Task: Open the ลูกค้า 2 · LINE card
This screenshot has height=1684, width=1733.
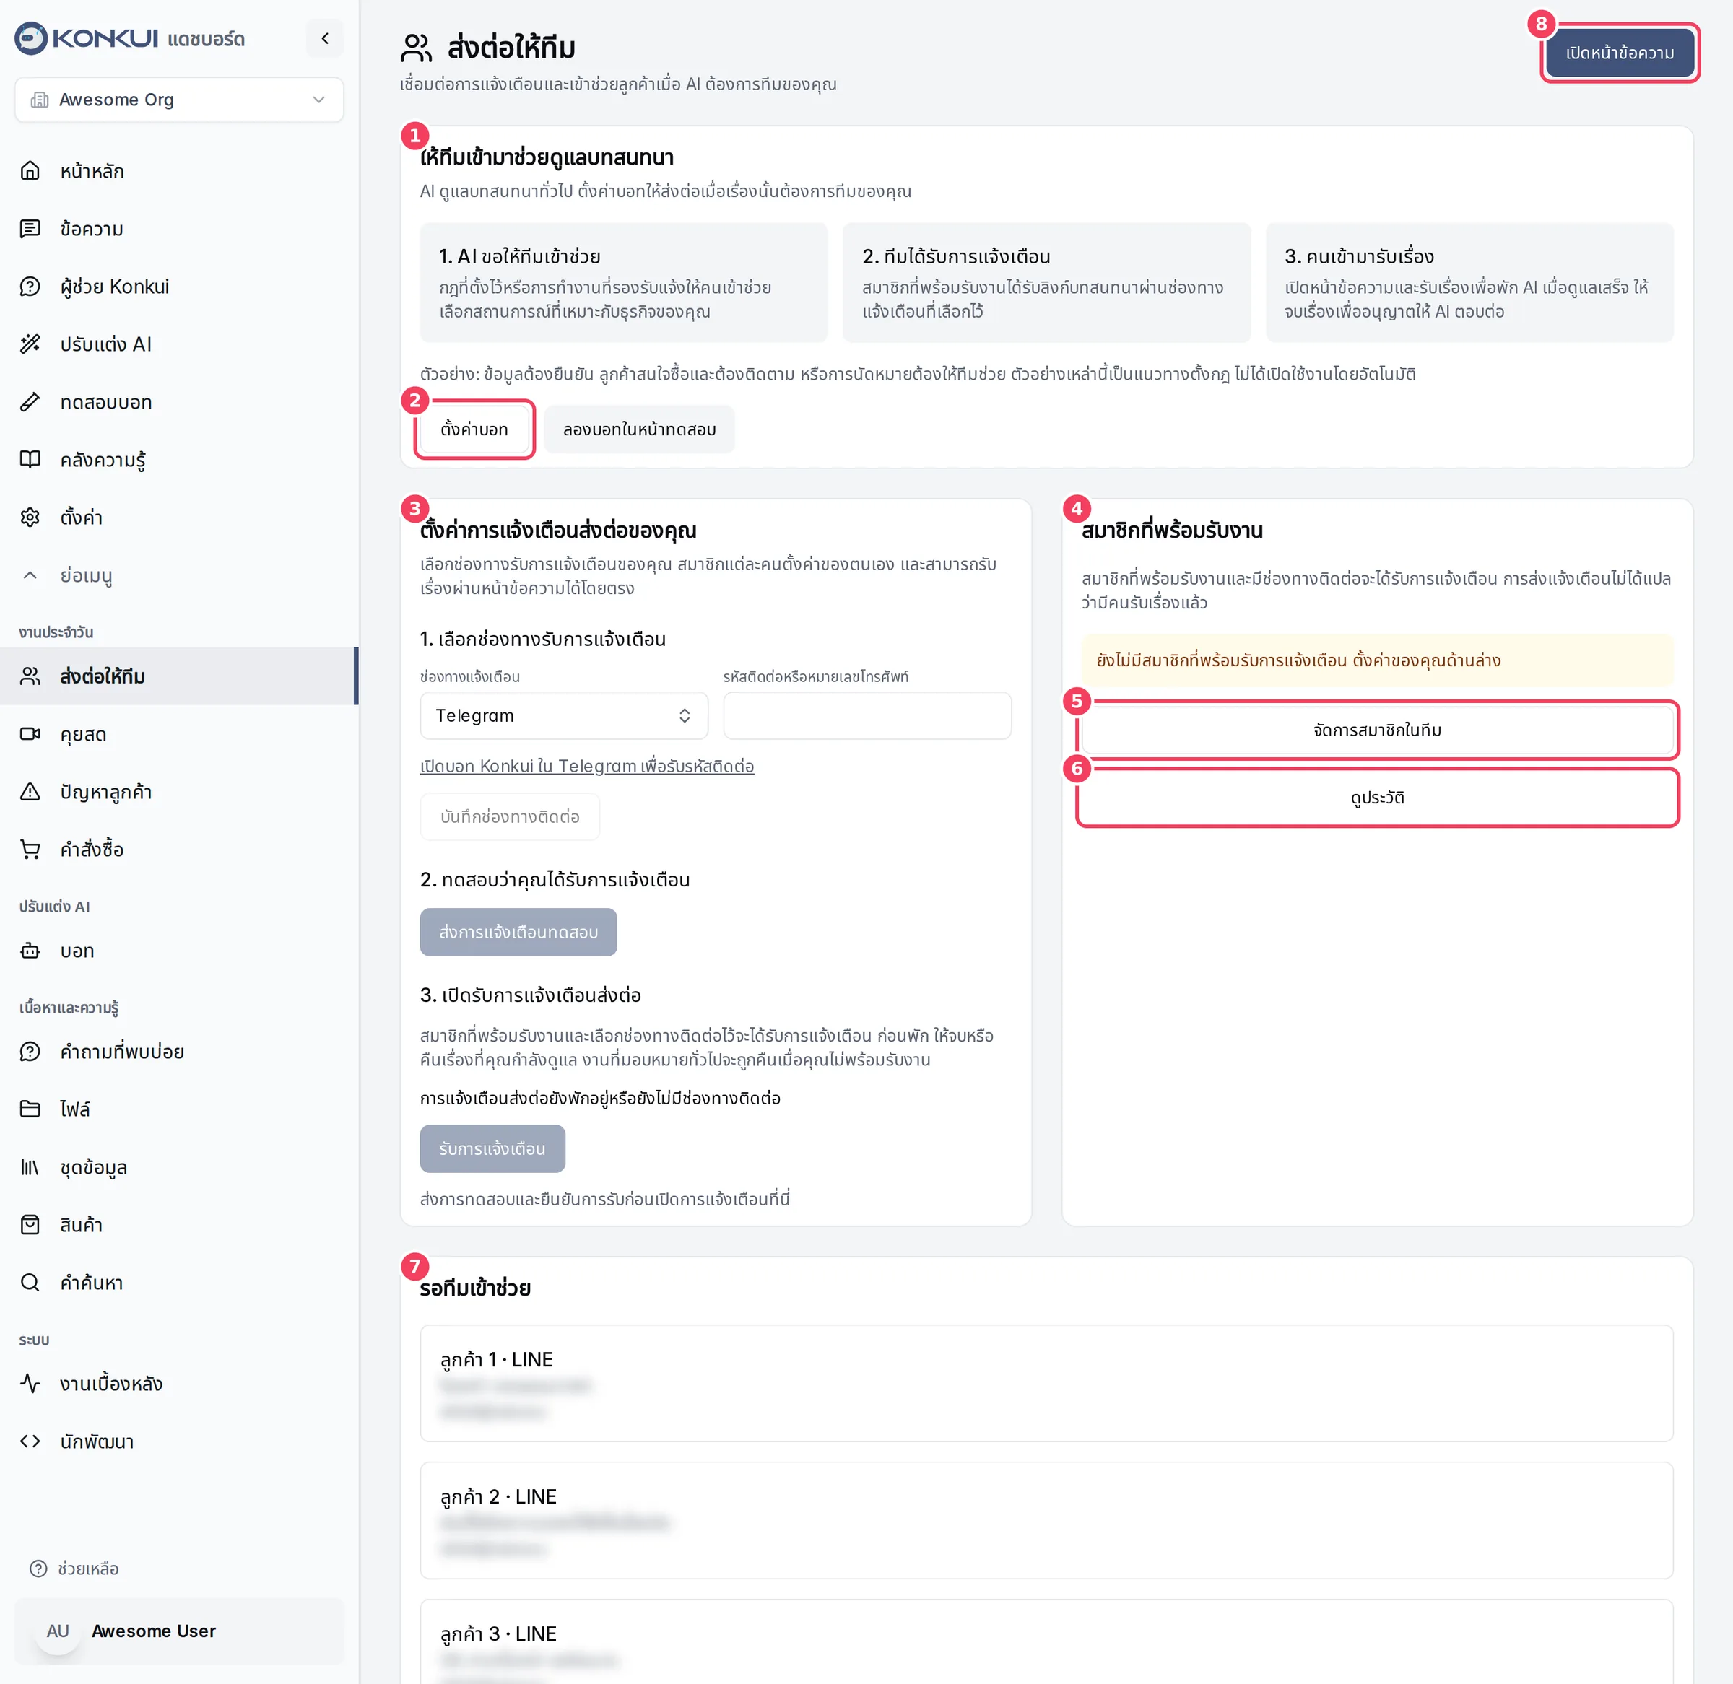Action: pyautogui.click(x=1046, y=1520)
